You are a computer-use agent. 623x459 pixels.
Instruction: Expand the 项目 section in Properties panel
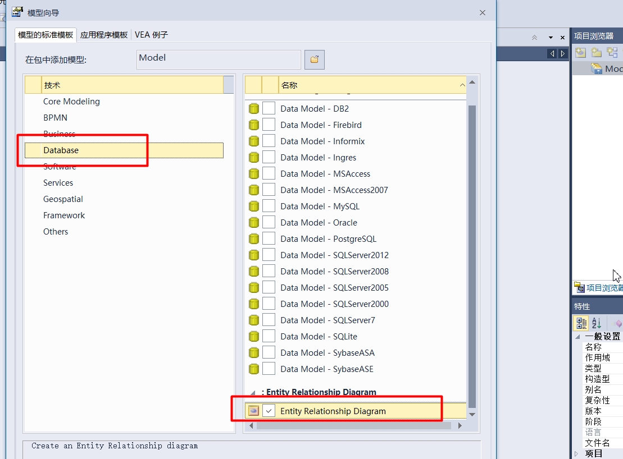576,453
